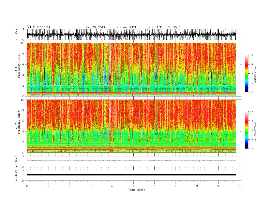Click the ch.3 flat waveform trace

131,161
